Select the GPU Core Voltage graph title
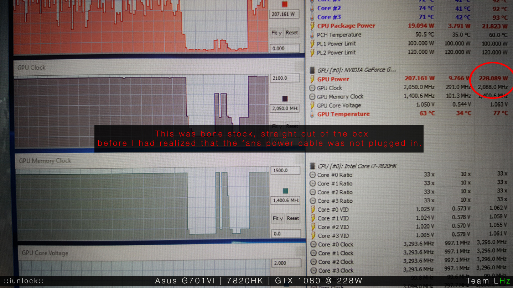 click(45, 253)
